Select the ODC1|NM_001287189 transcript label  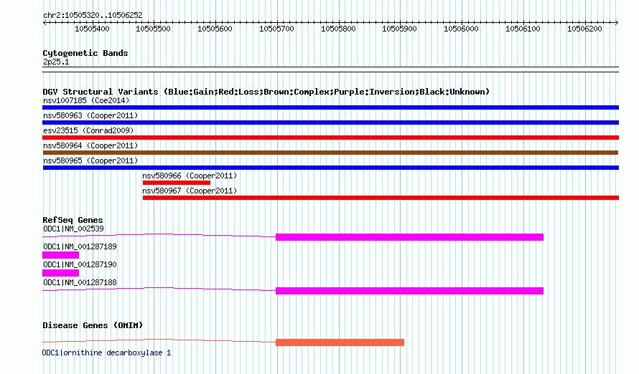coord(80,246)
